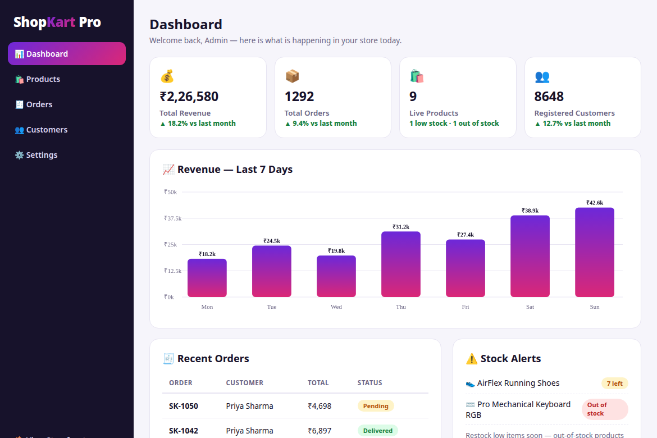Click the money bag icon on Total Revenue card
This screenshot has width=657, height=438.
coord(167,76)
